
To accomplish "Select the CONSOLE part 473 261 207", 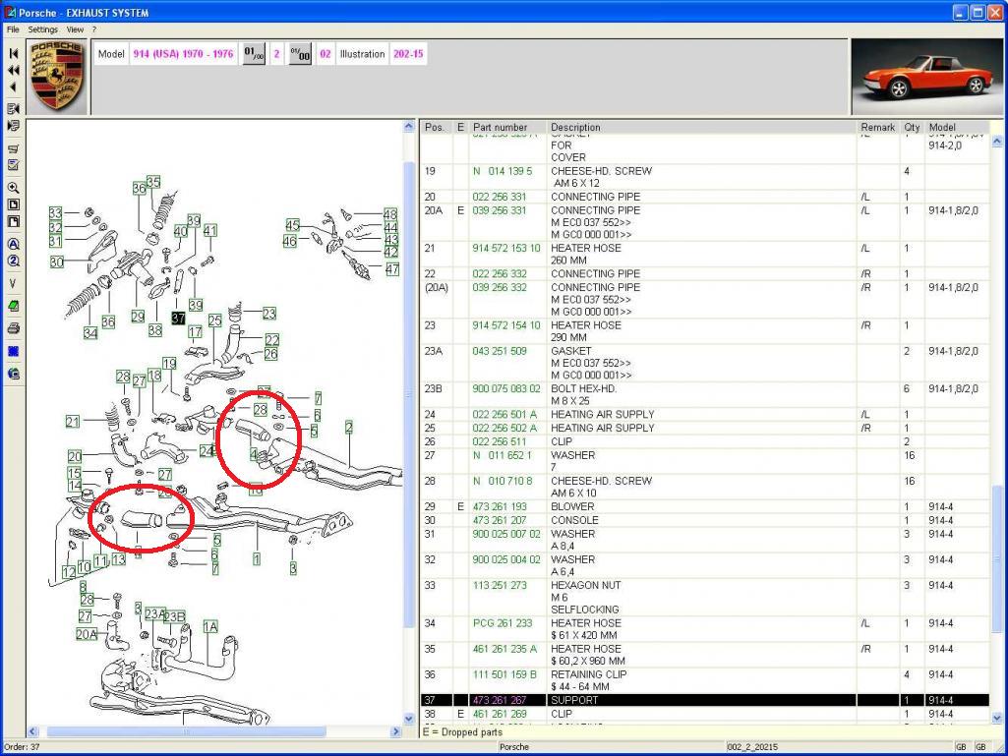I will pyautogui.click(x=500, y=520).
